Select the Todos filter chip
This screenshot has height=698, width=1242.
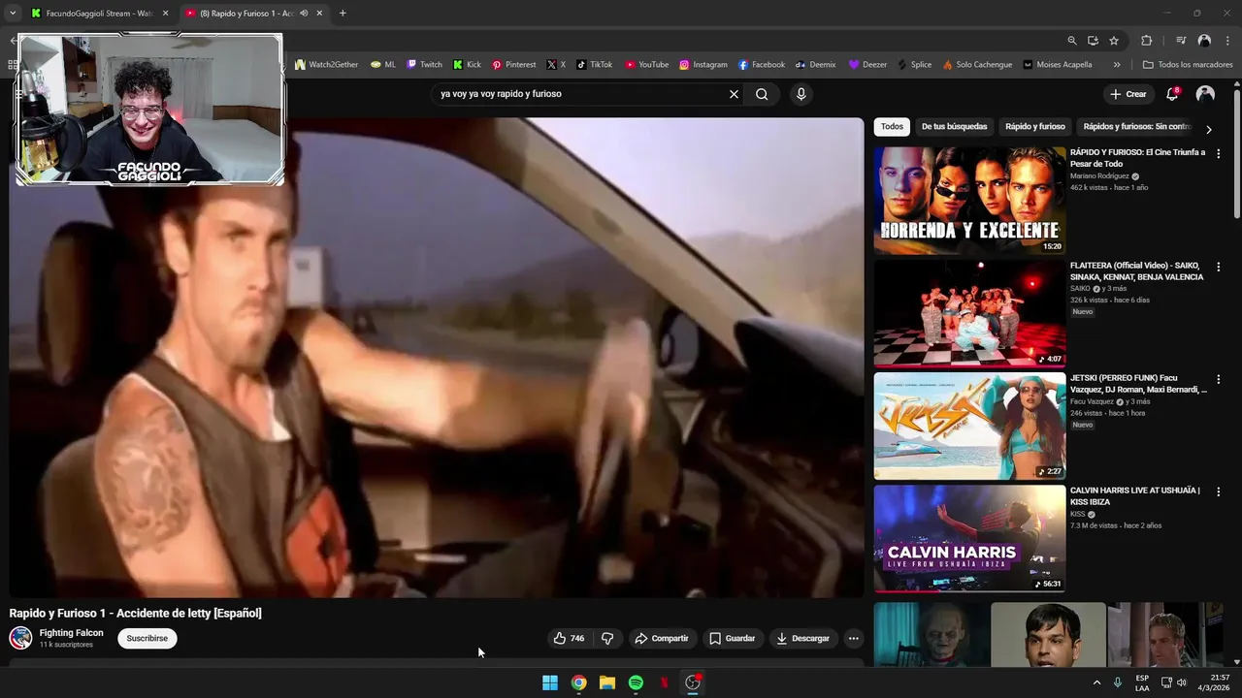[x=892, y=127]
